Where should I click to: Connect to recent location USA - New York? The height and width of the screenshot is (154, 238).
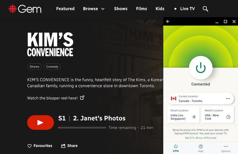[x=218, y=115]
